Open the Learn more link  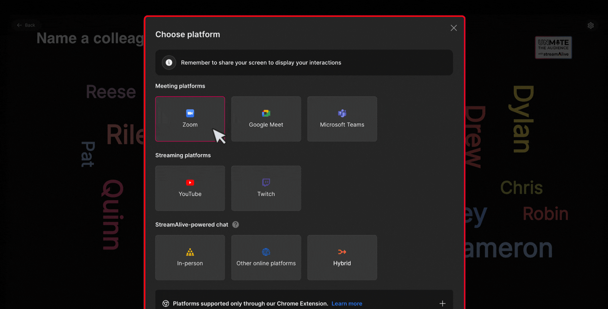click(347, 303)
